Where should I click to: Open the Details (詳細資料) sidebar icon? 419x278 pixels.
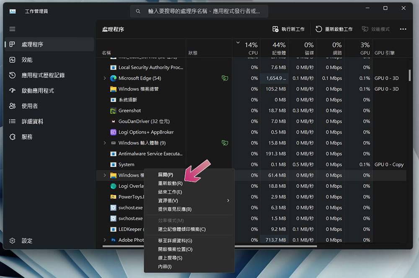point(12,121)
